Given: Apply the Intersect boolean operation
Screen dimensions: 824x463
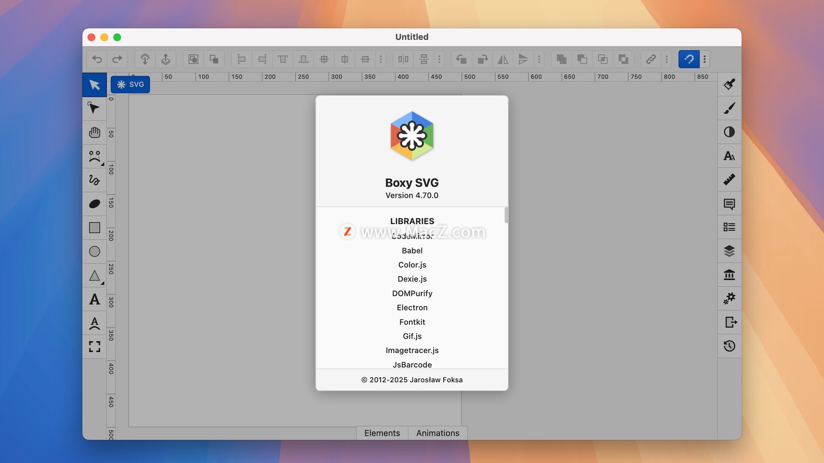Looking at the screenshot, I should (x=603, y=59).
